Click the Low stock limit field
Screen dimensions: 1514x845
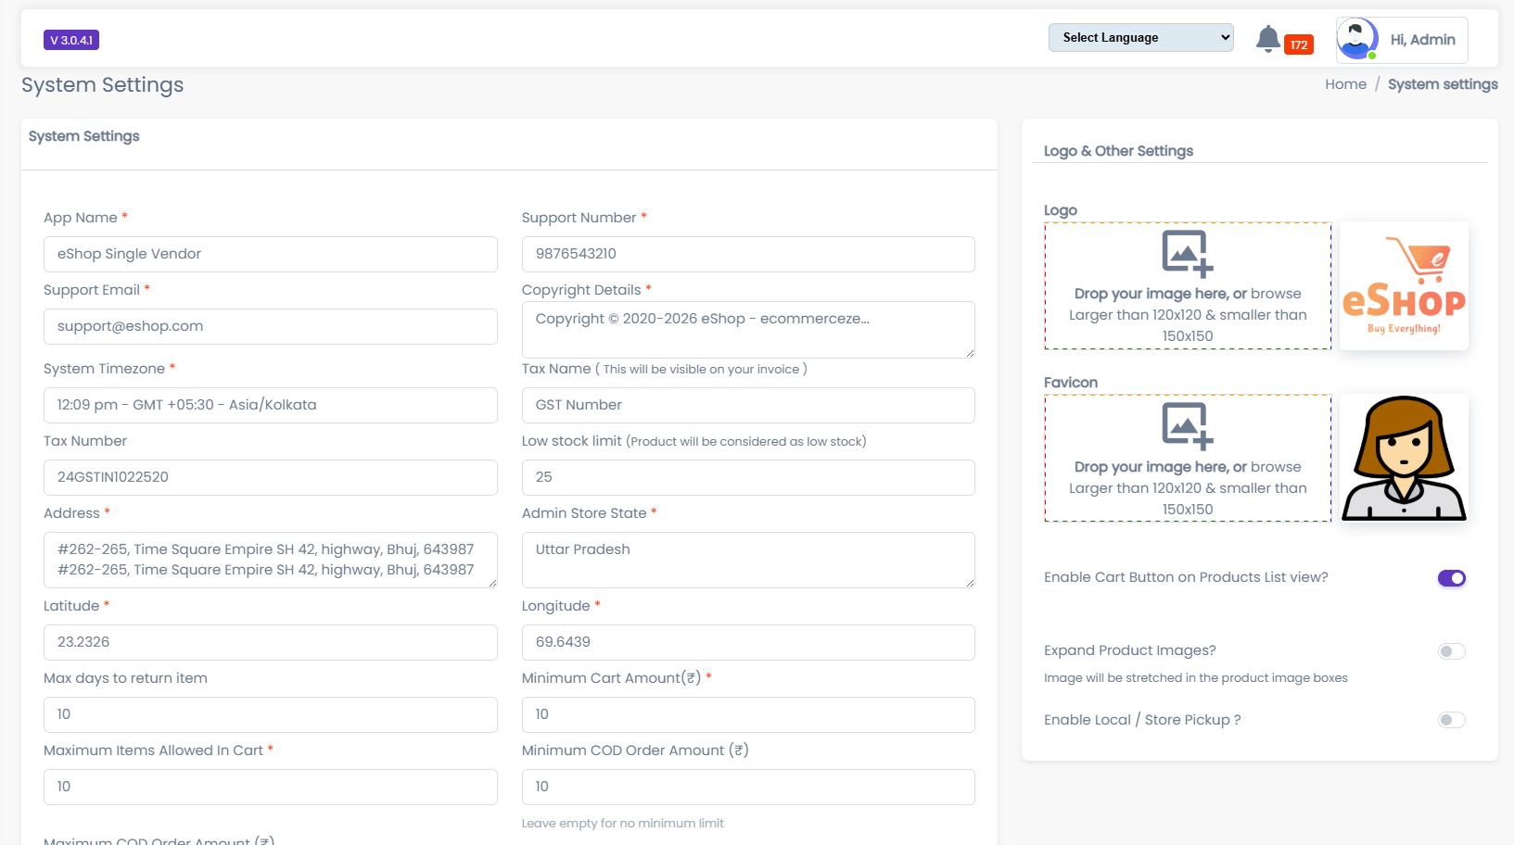click(x=748, y=477)
